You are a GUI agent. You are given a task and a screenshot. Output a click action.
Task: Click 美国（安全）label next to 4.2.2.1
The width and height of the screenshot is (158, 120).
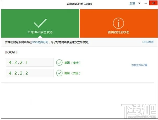[73, 63]
